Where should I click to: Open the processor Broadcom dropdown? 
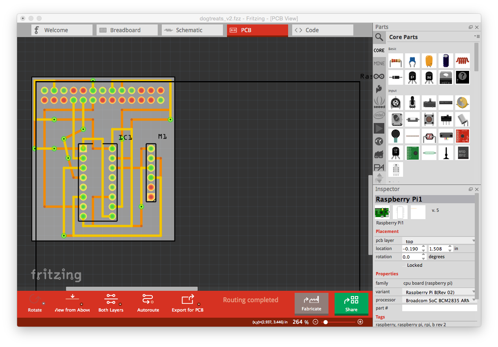pos(439,300)
